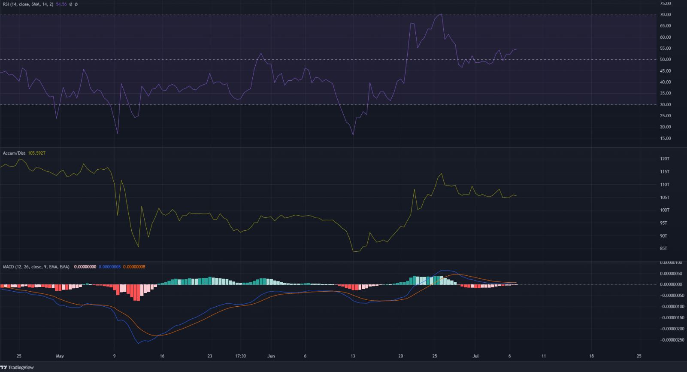Click the TradingView logo in the corner

[x=17, y=367]
